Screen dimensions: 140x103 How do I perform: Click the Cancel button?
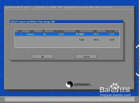click(86, 56)
